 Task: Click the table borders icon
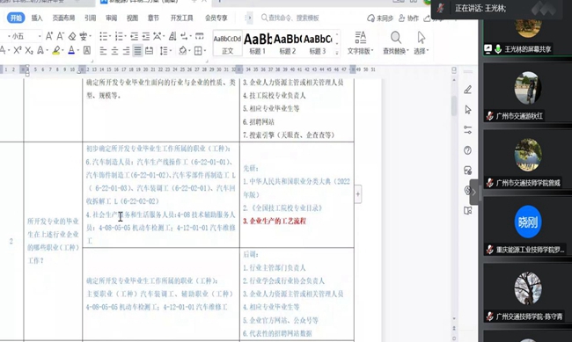point(198,51)
